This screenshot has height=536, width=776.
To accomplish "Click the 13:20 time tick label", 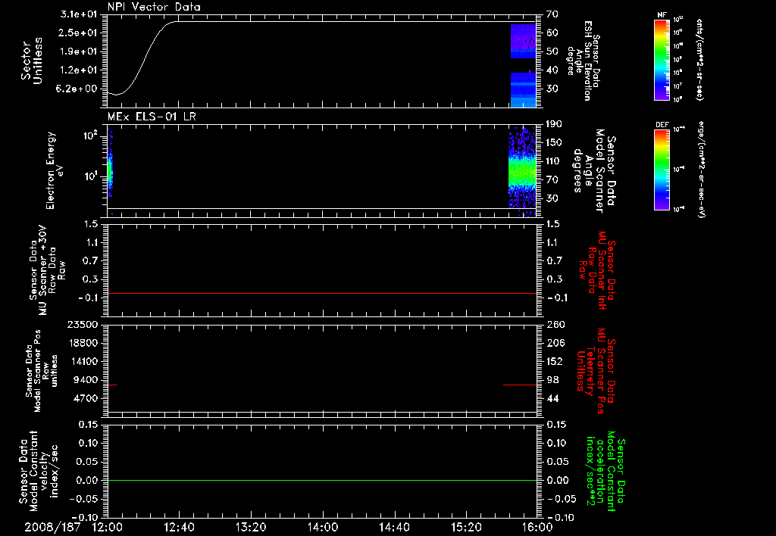I will [x=251, y=527].
